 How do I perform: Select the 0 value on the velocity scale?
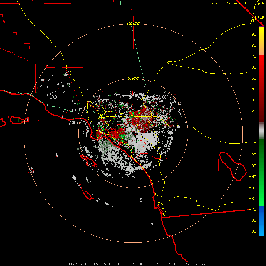click(255, 133)
